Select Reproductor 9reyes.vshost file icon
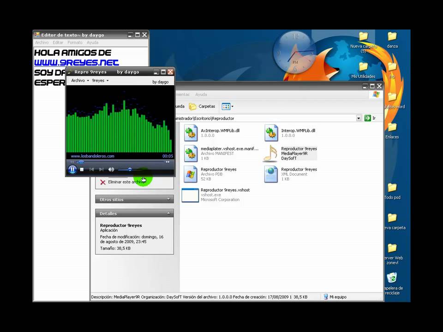The height and width of the screenshot is (332, 443). click(x=190, y=195)
